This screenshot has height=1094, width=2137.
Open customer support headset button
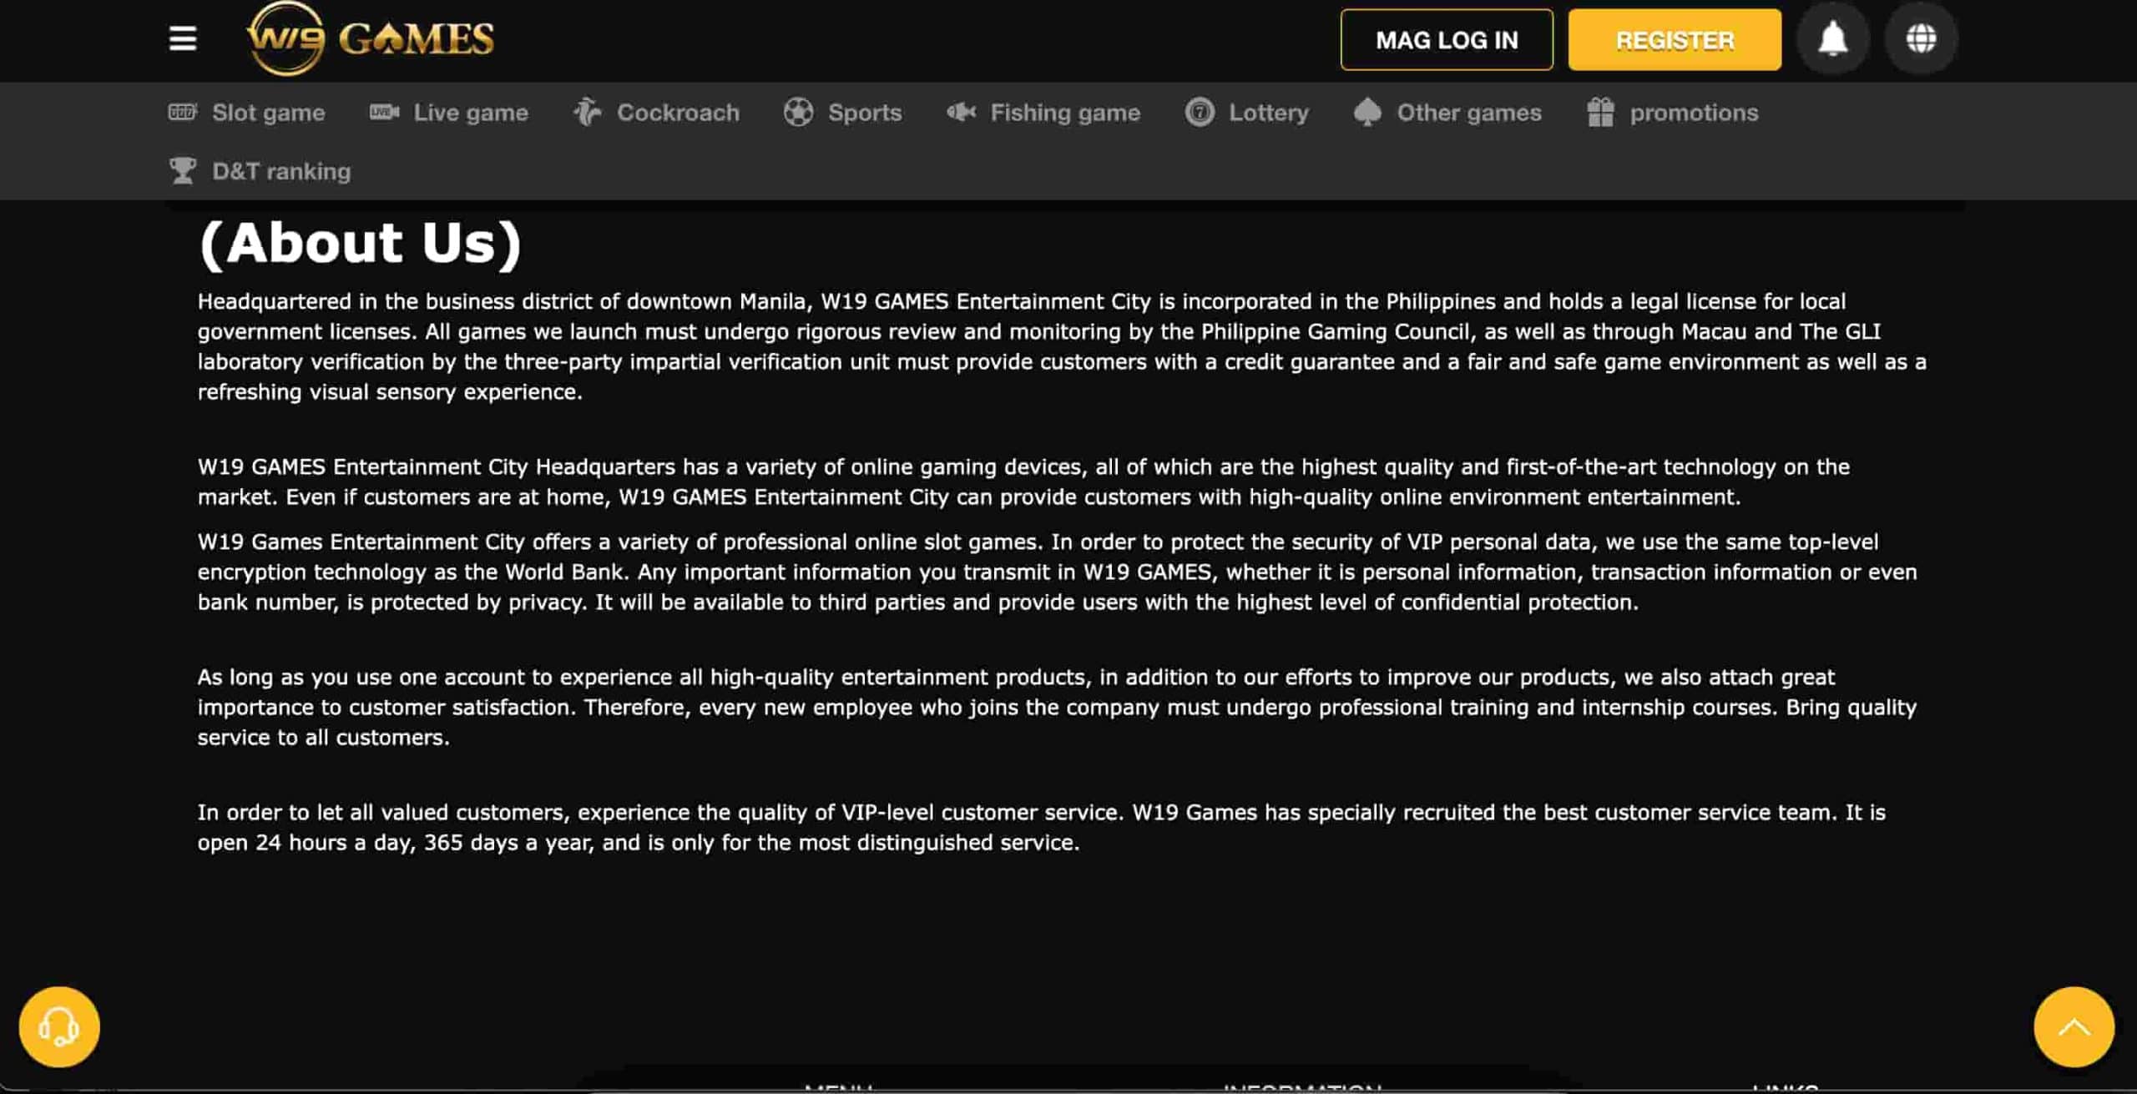click(x=59, y=1026)
